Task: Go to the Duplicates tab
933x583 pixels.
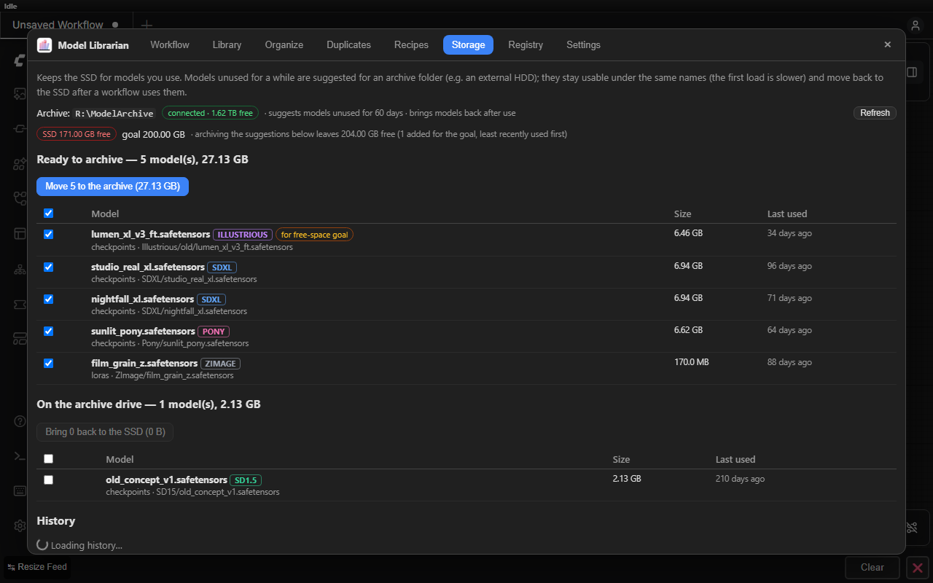Action: pos(348,45)
